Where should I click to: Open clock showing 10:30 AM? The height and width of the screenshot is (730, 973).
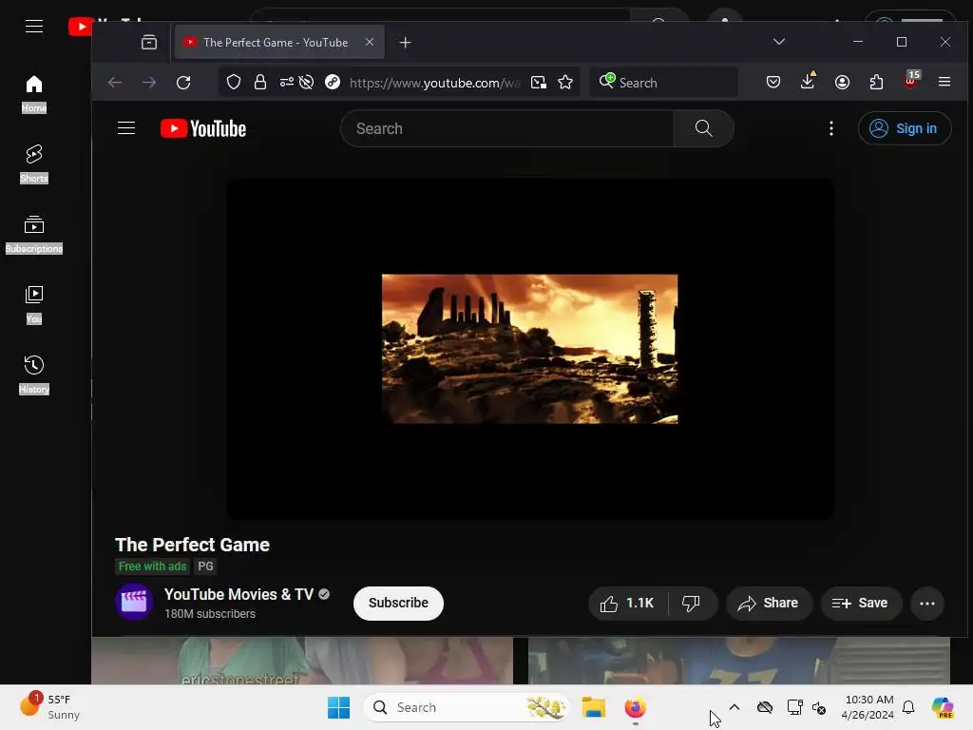click(x=868, y=707)
